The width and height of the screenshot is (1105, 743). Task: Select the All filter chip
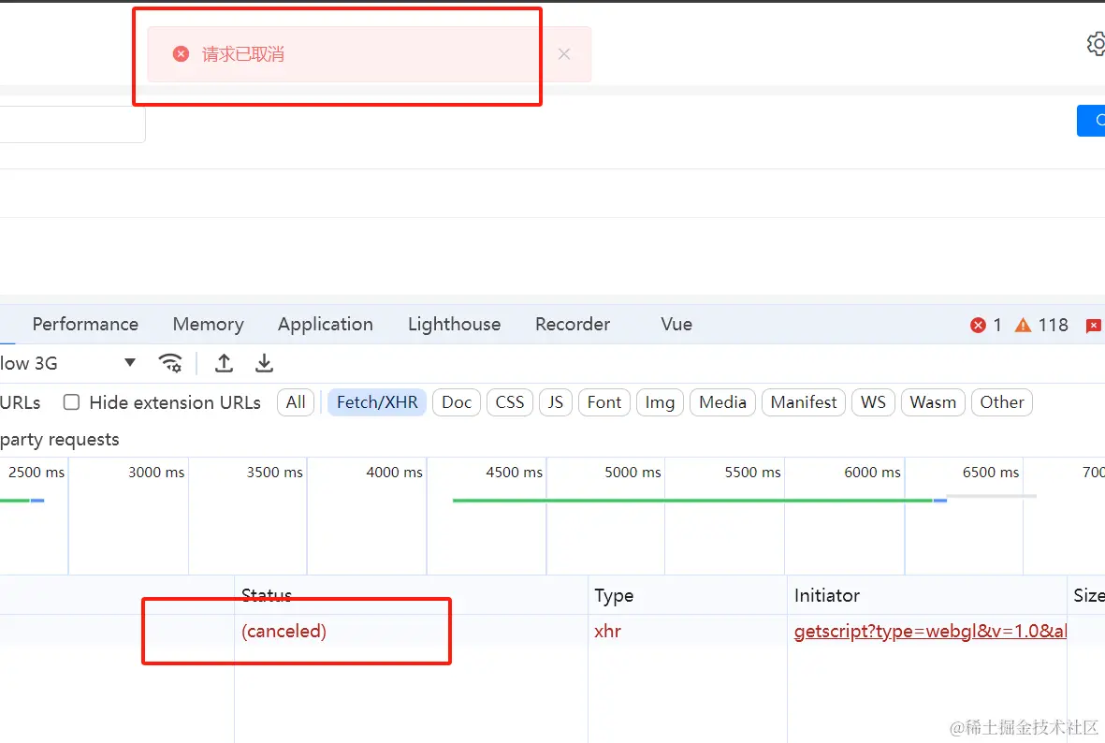(x=296, y=402)
